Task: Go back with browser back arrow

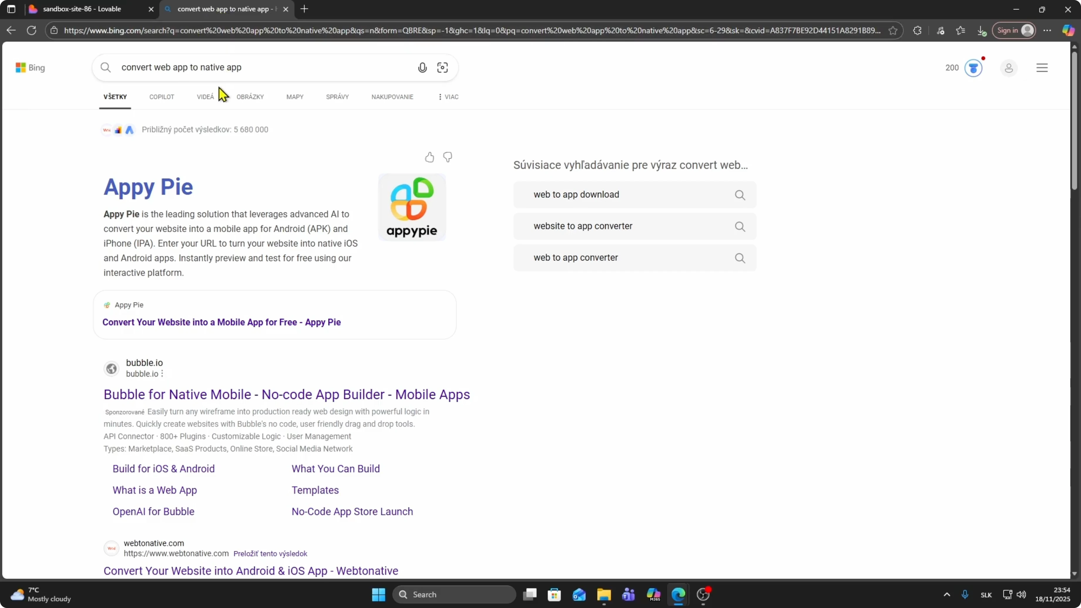Action: pos(11,30)
